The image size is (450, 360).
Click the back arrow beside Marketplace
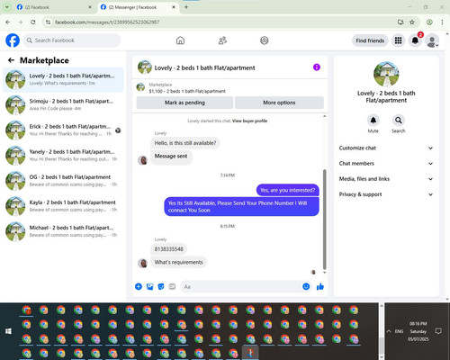(11, 60)
